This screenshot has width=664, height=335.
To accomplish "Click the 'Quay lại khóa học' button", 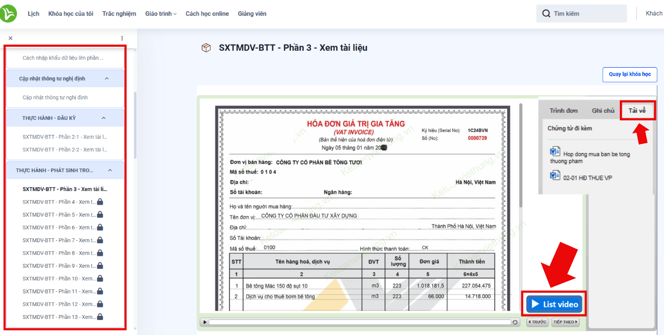I will click(629, 74).
